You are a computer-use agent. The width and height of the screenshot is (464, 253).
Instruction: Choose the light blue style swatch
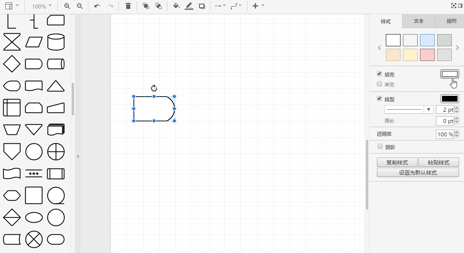[x=427, y=40]
